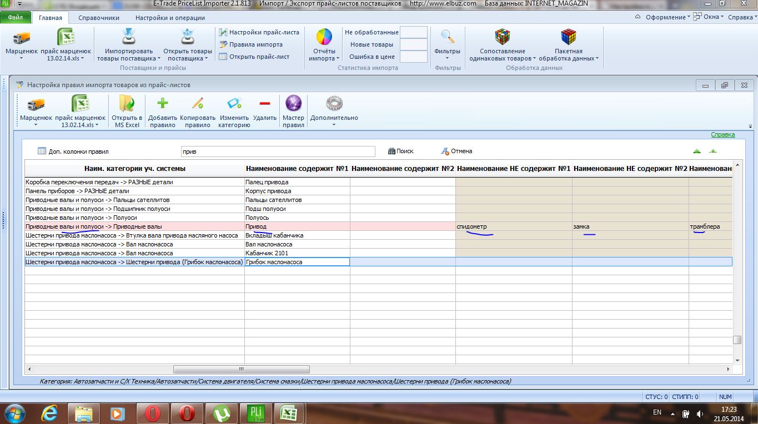The width and height of the screenshot is (758, 424).
Task: Switch to the Главная ribbon tab
Action: pos(51,18)
